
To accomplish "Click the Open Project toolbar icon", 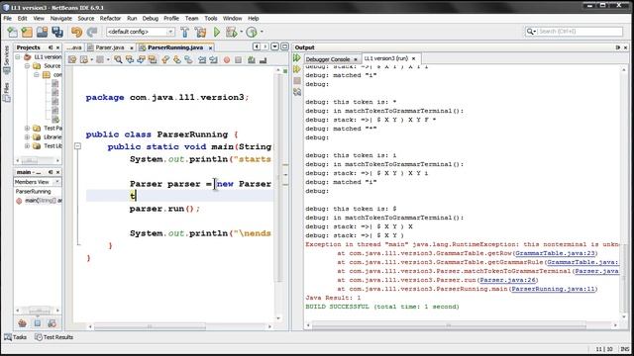I will click(42, 32).
